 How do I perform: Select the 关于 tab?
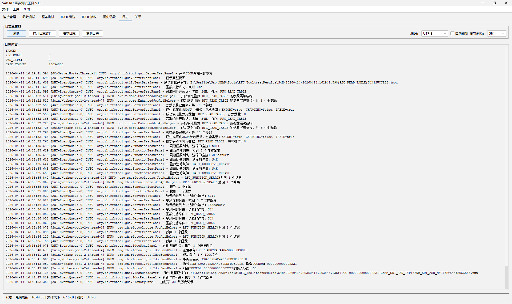click(x=138, y=17)
